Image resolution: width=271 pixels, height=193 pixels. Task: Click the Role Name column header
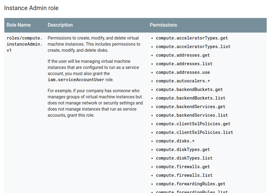(19, 25)
